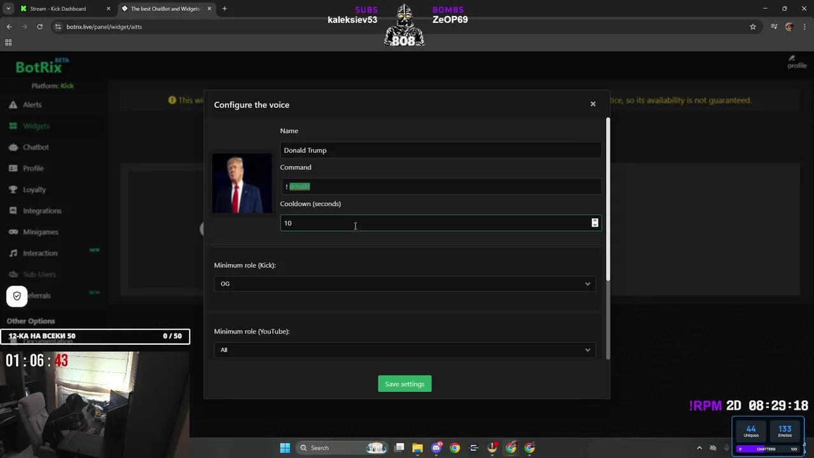Open the bookmarks bar apps grid icon
Viewport: 814px width, 458px height.
coord(8,43)
